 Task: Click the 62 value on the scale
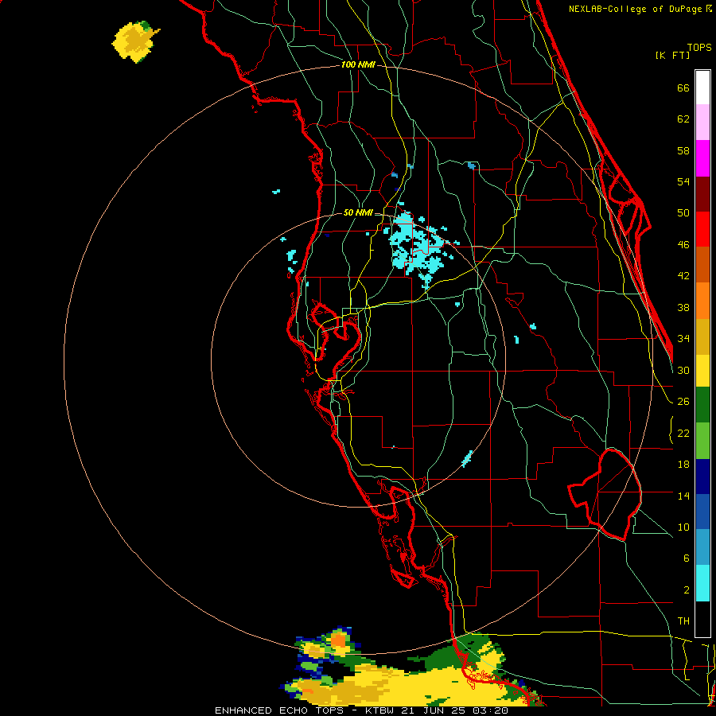(683, 119)
